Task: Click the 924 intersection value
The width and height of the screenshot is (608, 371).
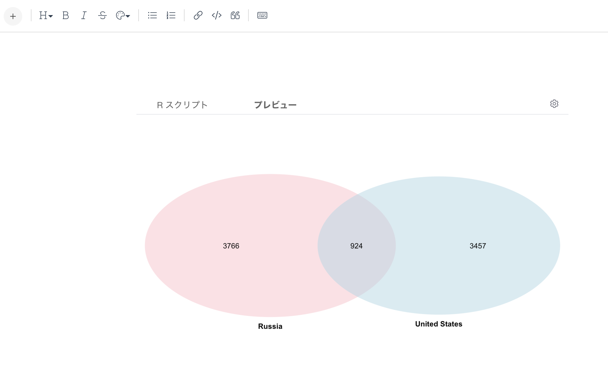Action: point(356,246)
